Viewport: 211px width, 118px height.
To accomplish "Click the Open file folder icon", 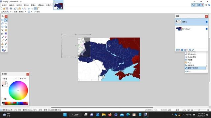I will pyautogui.click(x=4, y=9).
